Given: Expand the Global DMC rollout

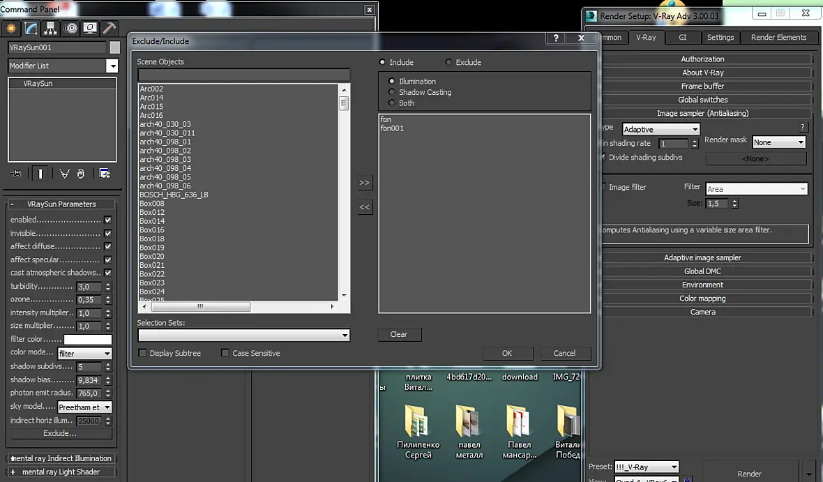Looking at the screenshot, I should pos(702,271).
